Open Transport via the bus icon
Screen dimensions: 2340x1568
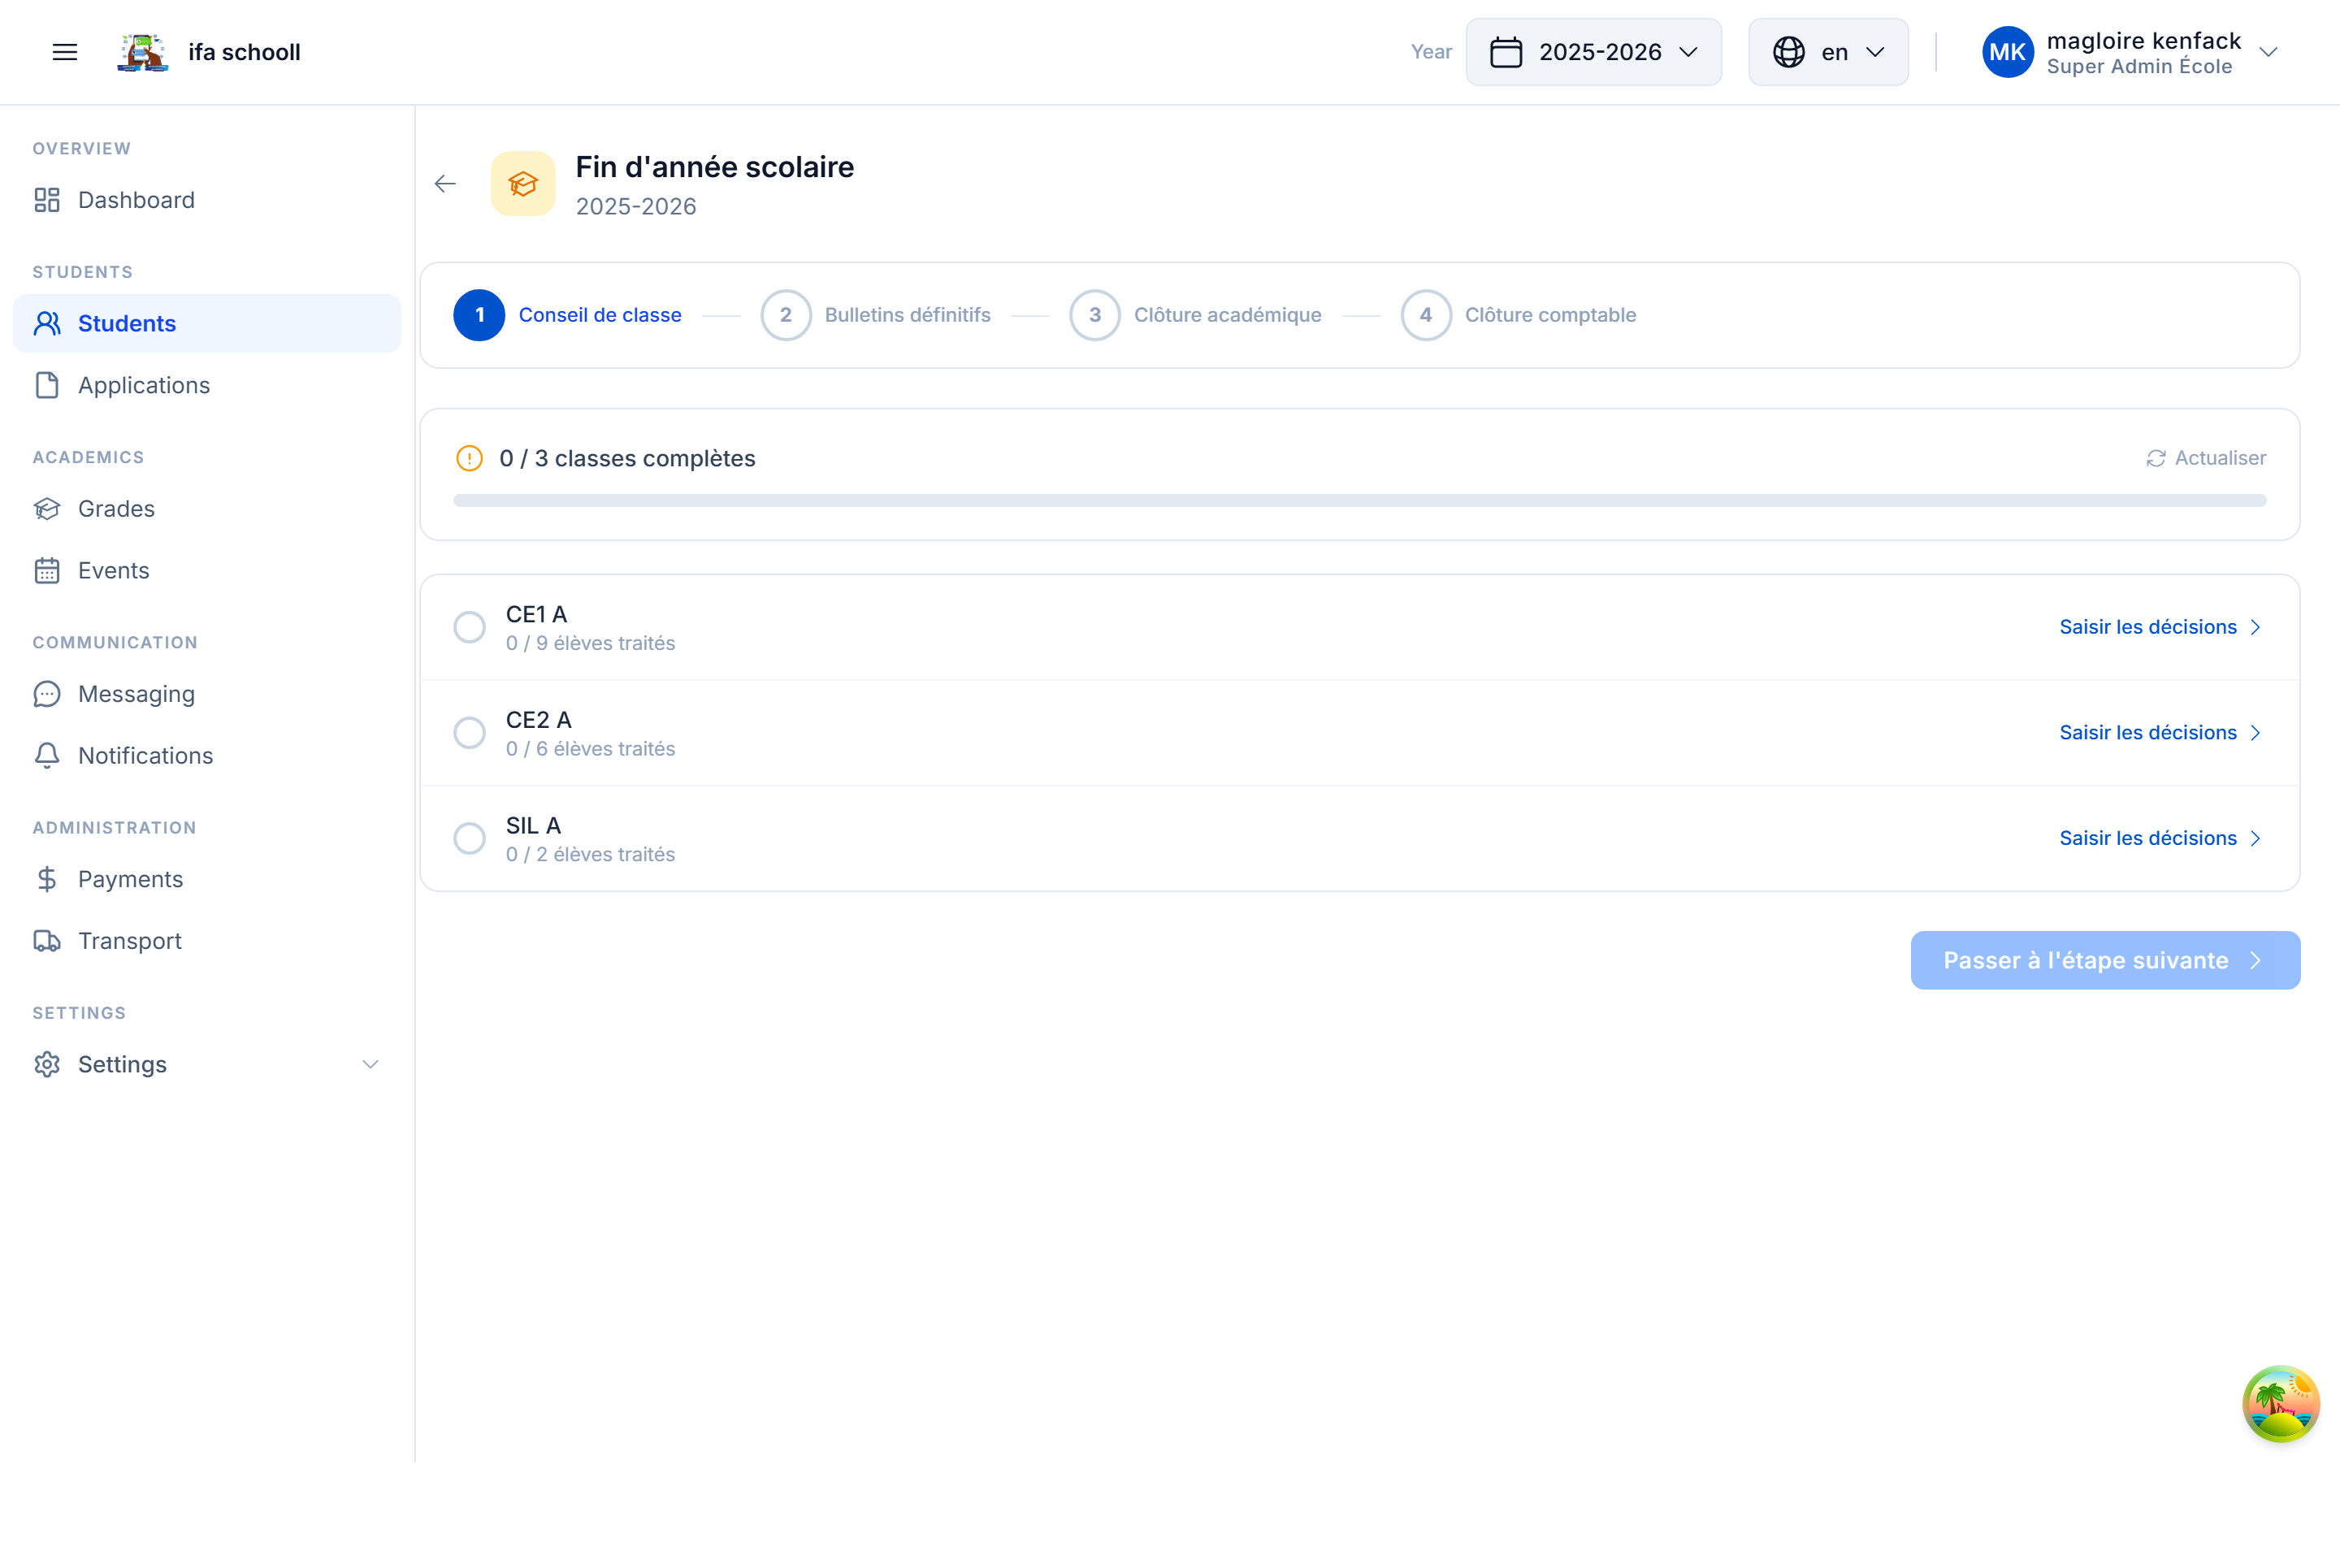(x=47, y=940)
